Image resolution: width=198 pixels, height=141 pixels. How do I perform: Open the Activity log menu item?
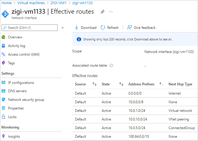[x=17, y=46]
